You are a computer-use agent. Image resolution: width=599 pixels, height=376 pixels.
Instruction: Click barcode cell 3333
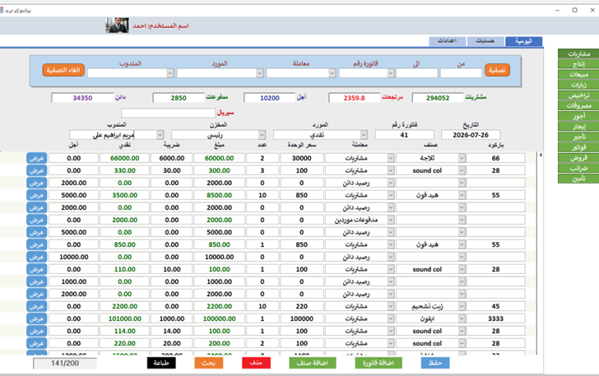pos(496,318)
